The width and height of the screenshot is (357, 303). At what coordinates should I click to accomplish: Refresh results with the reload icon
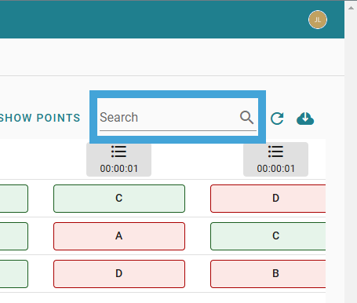277,119
